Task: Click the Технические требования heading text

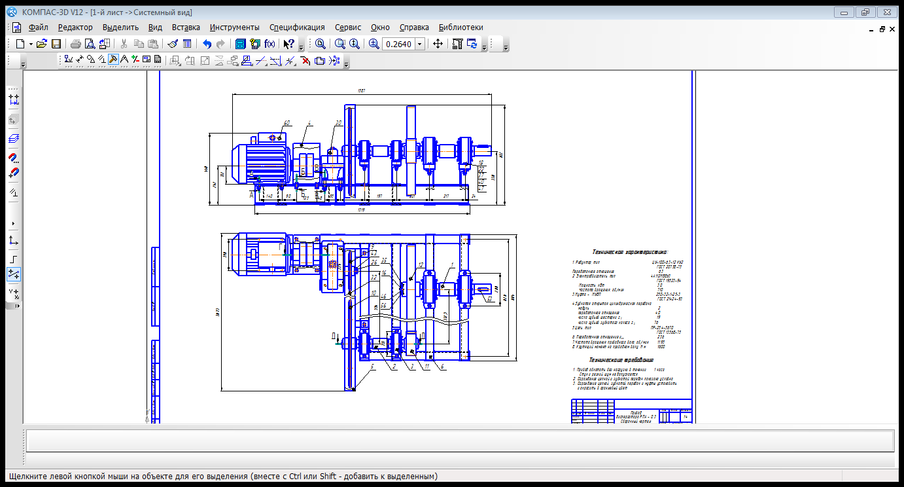Action: click(621, 359)
